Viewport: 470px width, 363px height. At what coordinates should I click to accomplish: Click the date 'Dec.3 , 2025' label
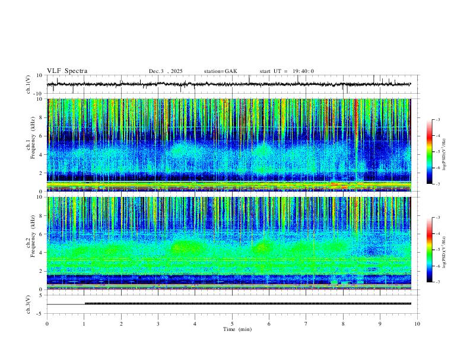tap(166, 71)
